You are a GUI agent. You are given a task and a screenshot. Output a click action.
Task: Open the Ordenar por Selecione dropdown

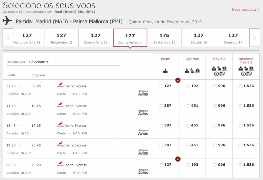pos(39,62)
